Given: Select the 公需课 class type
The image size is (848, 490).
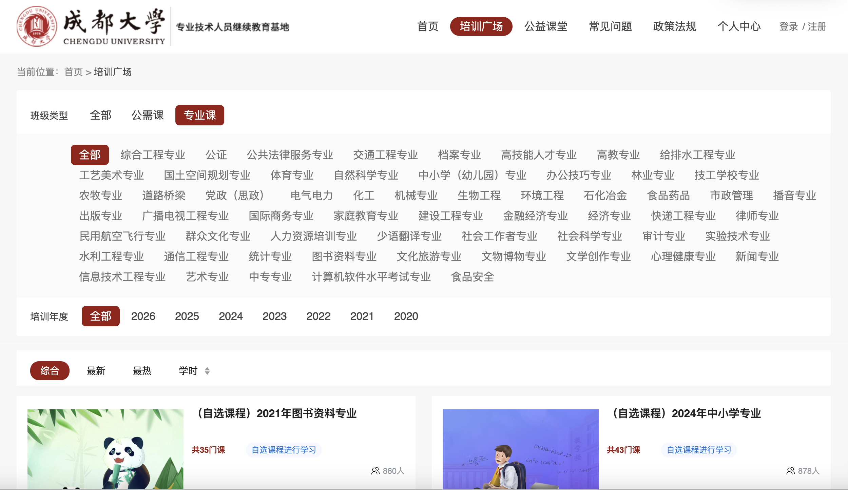Looking at the screenshot, I should coord(148,115).
